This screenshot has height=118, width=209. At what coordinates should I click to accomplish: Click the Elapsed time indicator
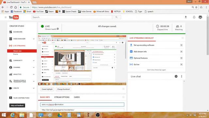[163, 28]
